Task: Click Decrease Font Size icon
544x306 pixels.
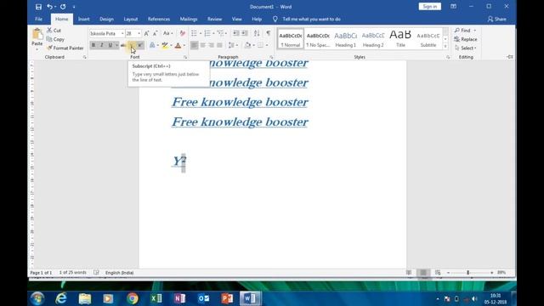Action: [155, 33]
